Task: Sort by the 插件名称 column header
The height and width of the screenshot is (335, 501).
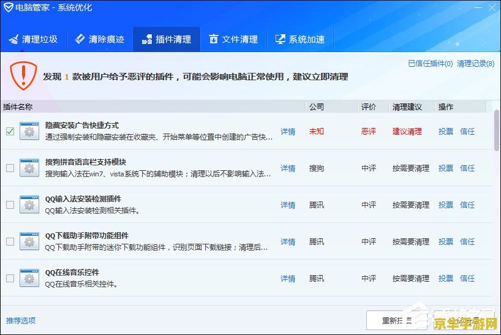Action: [x=153, y=107]
